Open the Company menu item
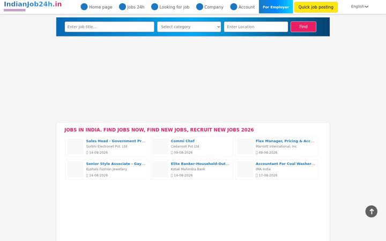386x241 pixels. tap(214, 7)
